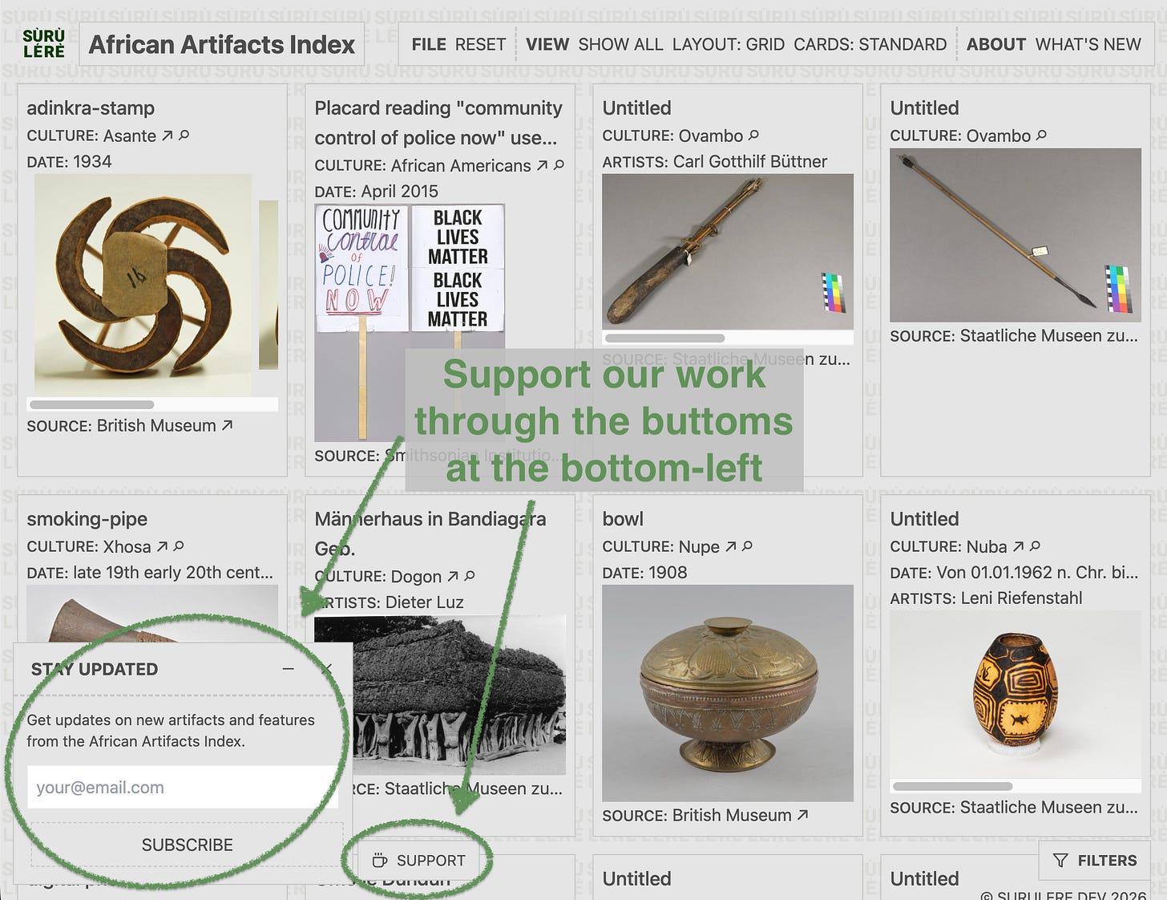This screenshot has height=900, width=1167.
Task: Click the African Artifacts Index title
Action: point(222,44)
